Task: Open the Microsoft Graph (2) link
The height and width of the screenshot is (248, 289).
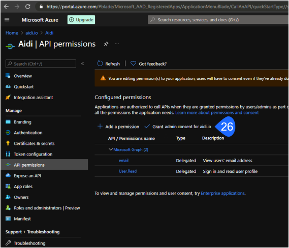Action: [x=131, y=149]
